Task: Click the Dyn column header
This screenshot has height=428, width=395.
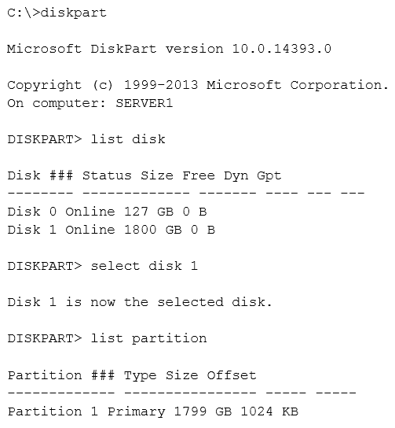Action: [x=236, y=175]
